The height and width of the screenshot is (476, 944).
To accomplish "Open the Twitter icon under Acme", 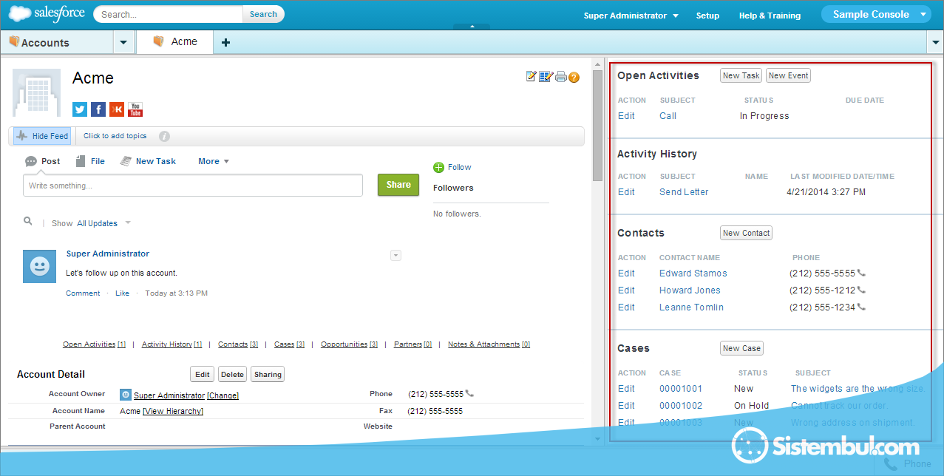I will 80,109.
